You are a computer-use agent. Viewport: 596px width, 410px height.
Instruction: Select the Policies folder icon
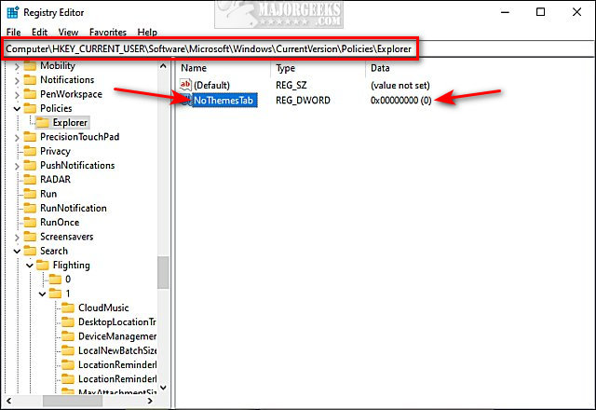coord(30,108)
